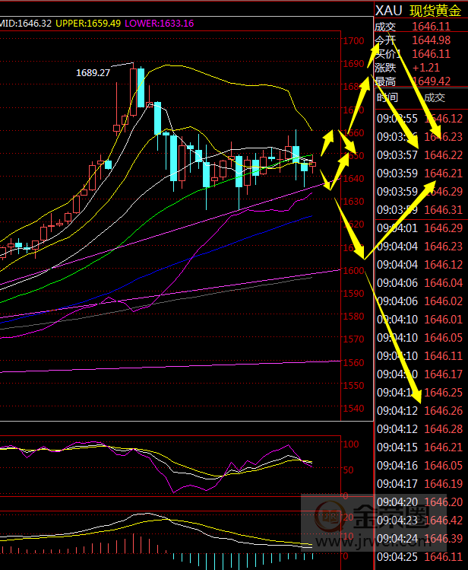468x570 pixels.
Task: Click the 时间 column header
Action: tap(387, 97)
